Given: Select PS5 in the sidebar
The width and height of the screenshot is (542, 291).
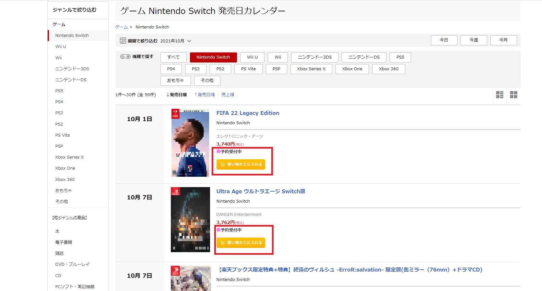Looking at the screenshot, I should (x=59, y=91).
